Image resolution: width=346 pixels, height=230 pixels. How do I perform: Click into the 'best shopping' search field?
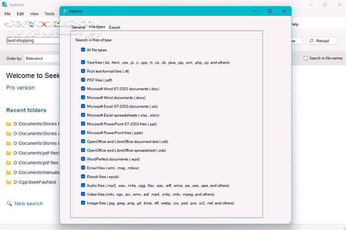tap(33, 40)
